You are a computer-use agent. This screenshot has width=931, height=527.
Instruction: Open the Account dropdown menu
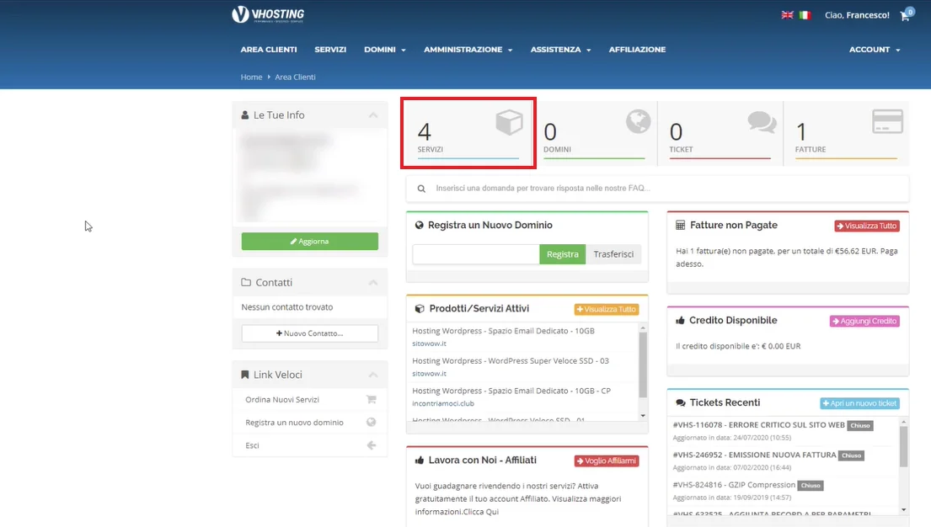[x=875, y=50]
